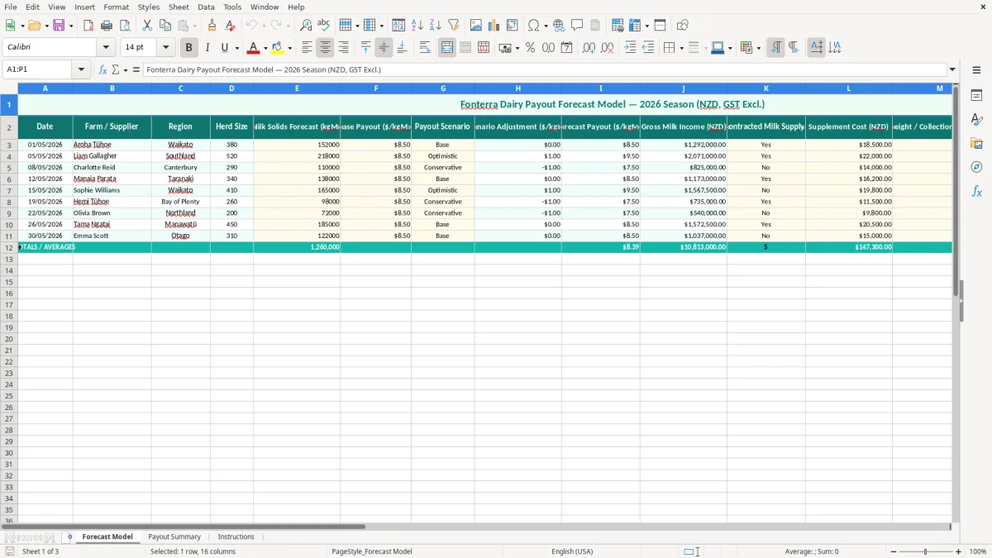Open the Name Box dropdown arrow

82,69
